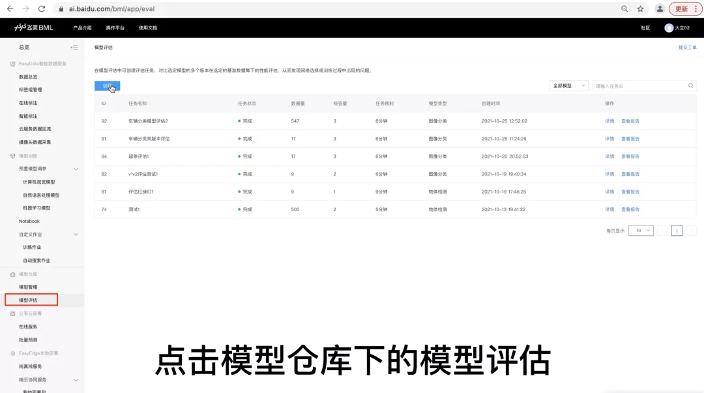The image size is (704, 393).
Task: Click the EasyEdge本地部署 section icon
Action: (x=12, y=353)
